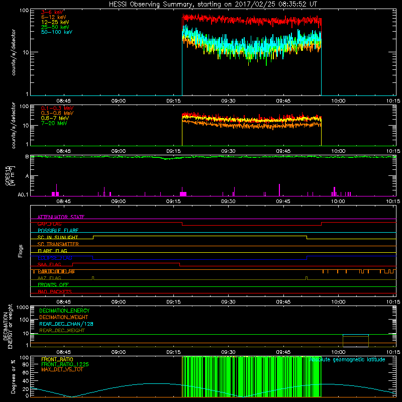Click the 09:00 tick label under decimation panel

[119, 352]
